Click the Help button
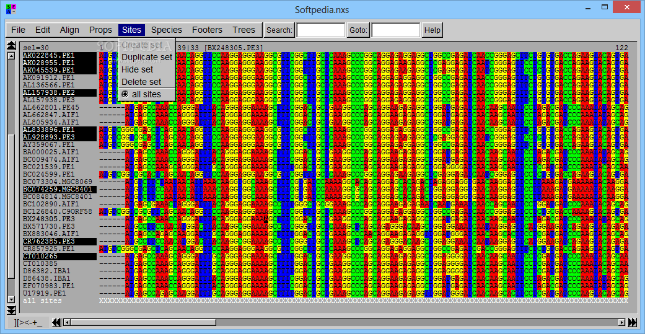The image size is (645, 334). point(432,30)
